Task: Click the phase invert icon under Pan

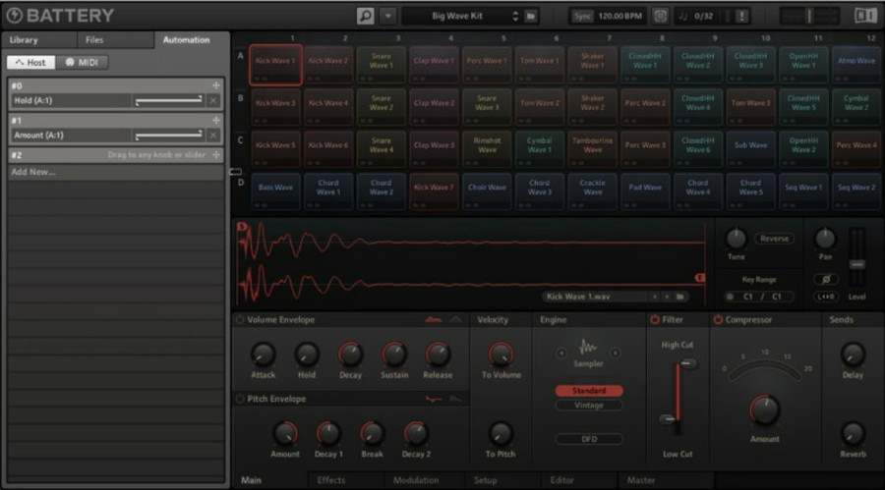Action: (826, 279)
